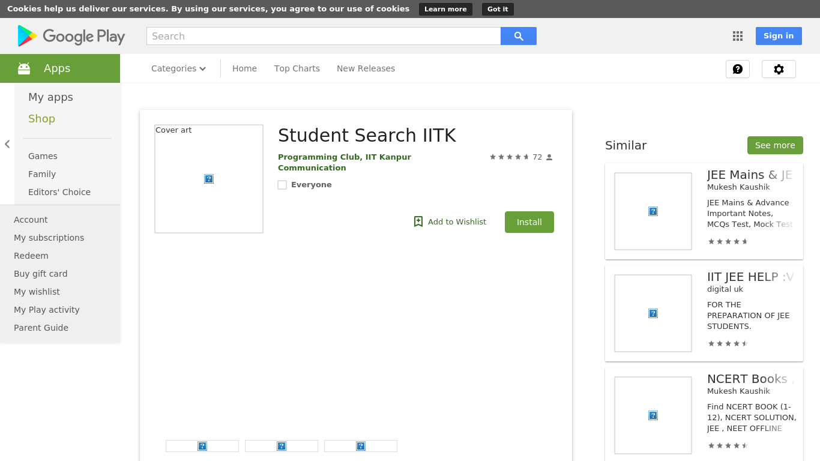
Task: Focus the Search input field
Action: click(x=324, y=36)
